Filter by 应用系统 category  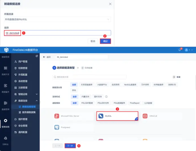[x=116, y=85]
